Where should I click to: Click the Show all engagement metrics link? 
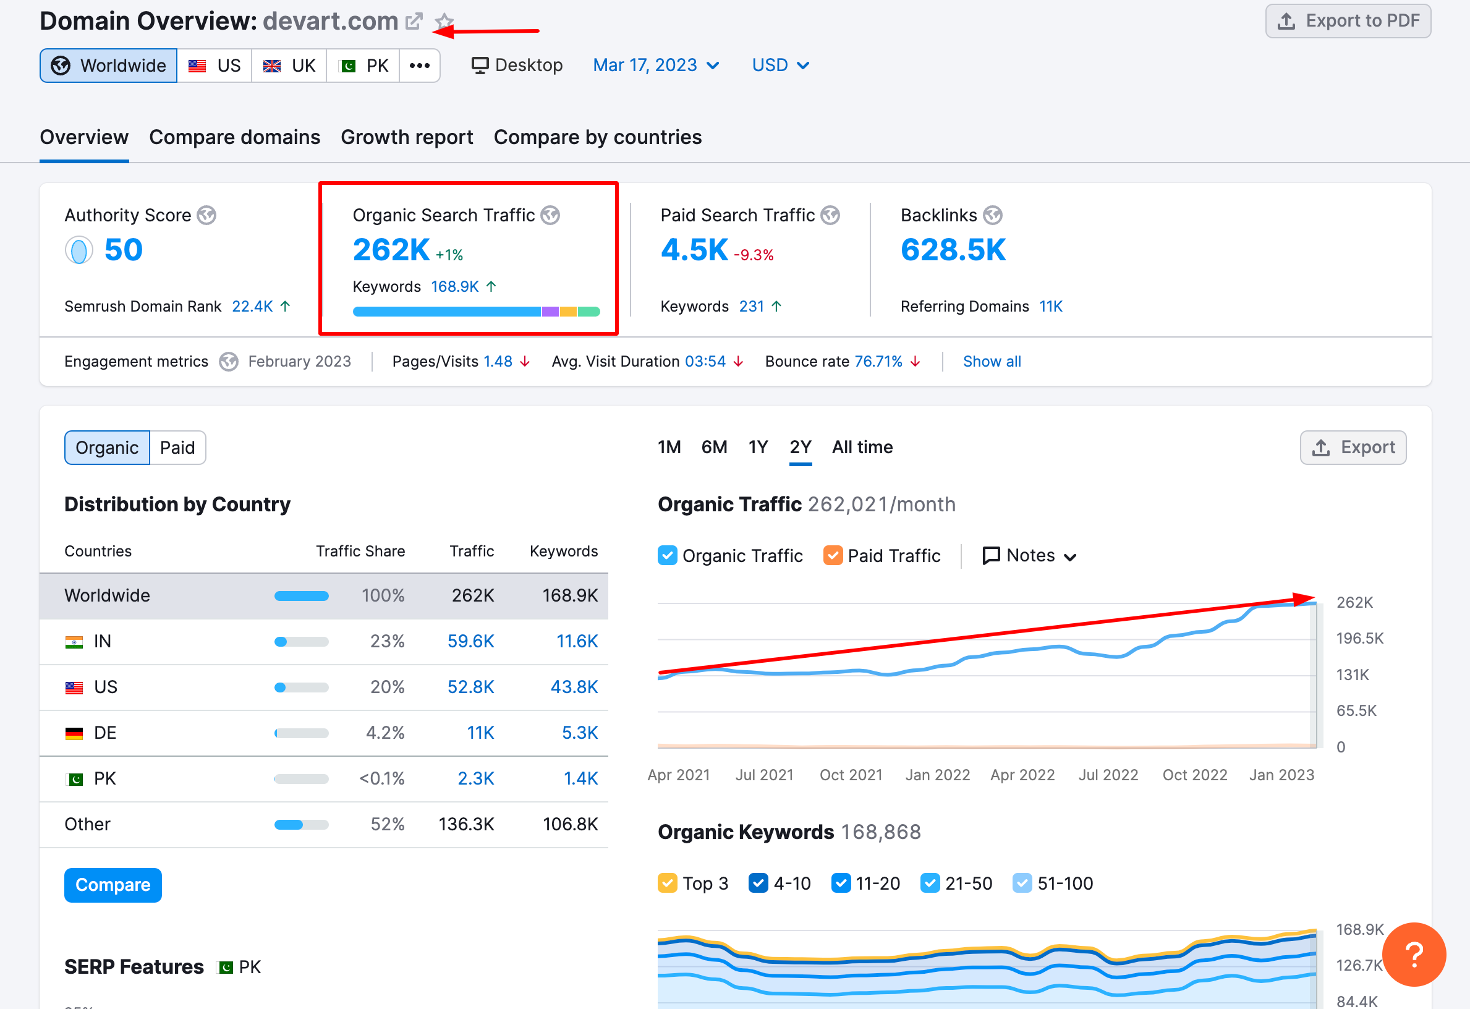[992, 362]
